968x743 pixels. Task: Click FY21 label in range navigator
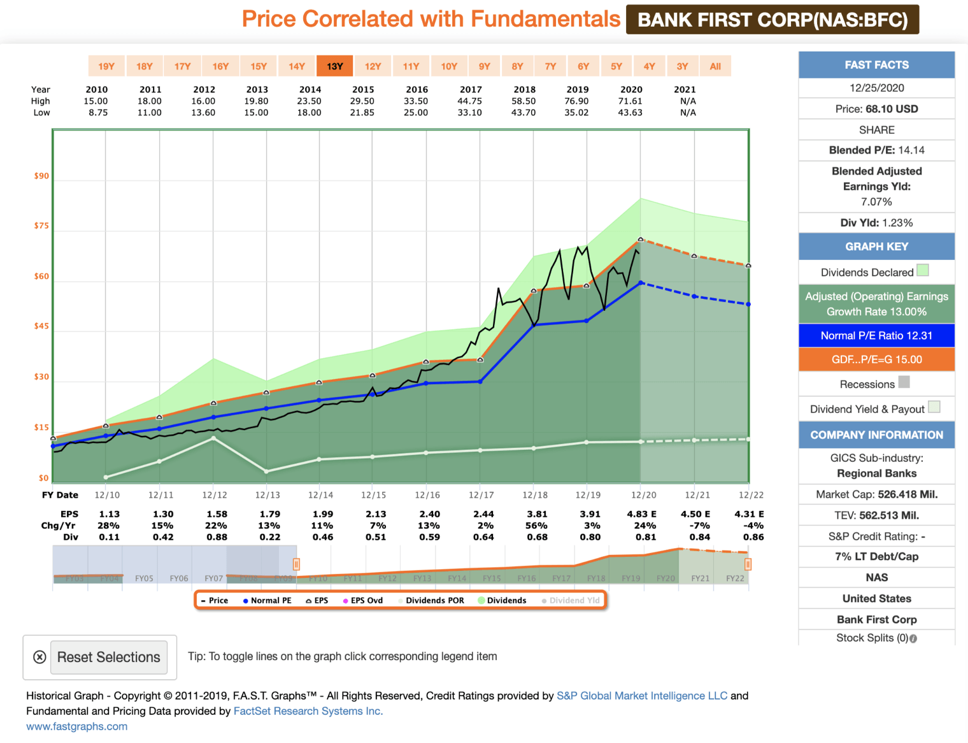coord(701,579)
